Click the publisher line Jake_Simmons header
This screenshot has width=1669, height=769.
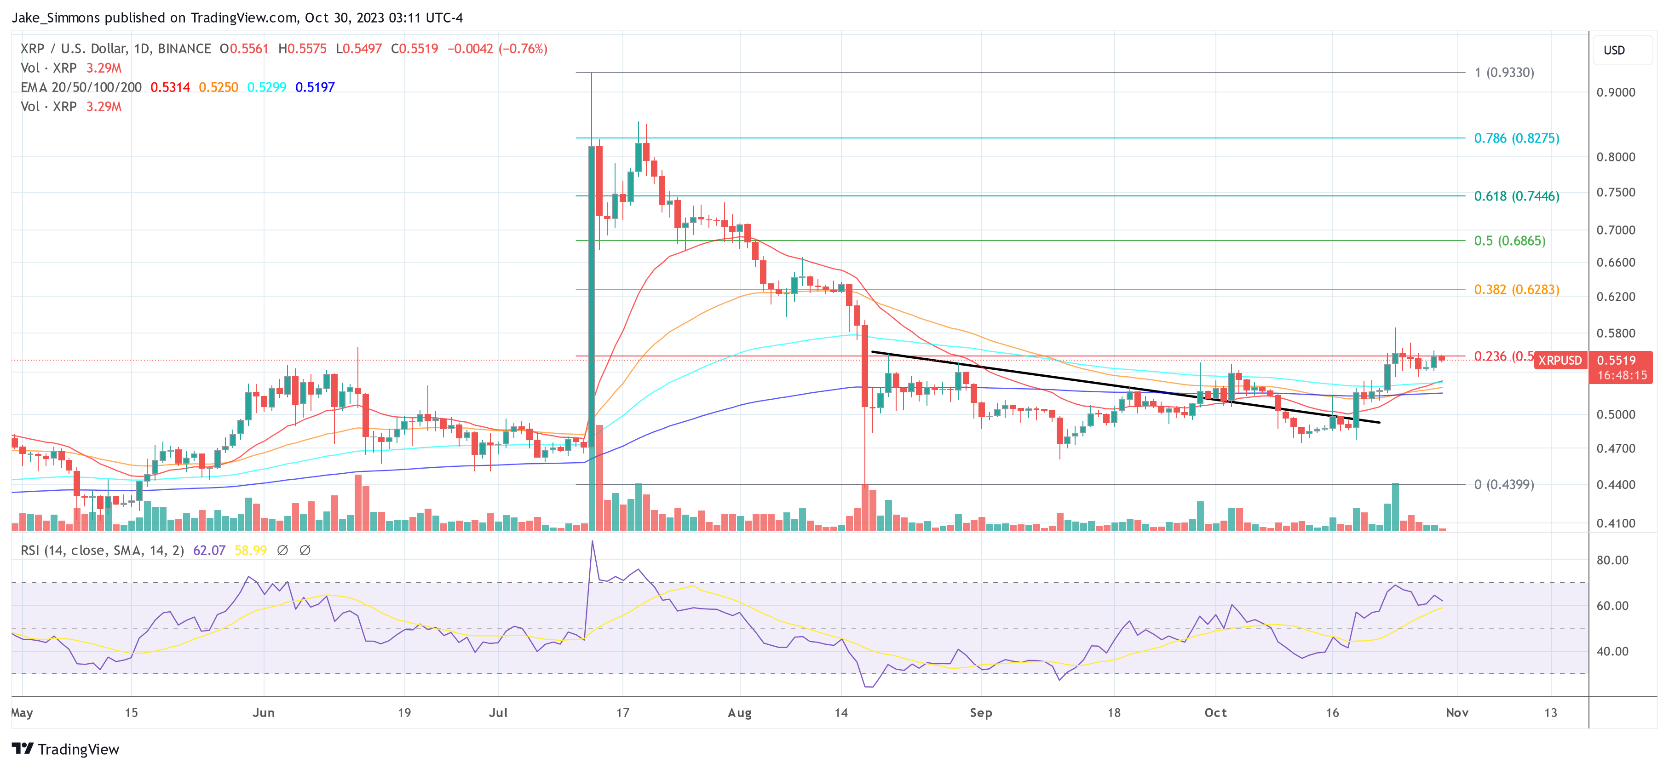(x=236, y=17)
